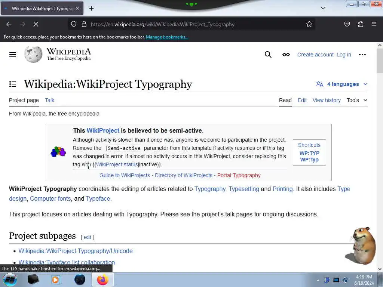Screen dimensions: 383x287
Task: Open the Manage bookmarks link
Action: click(167, 37)
